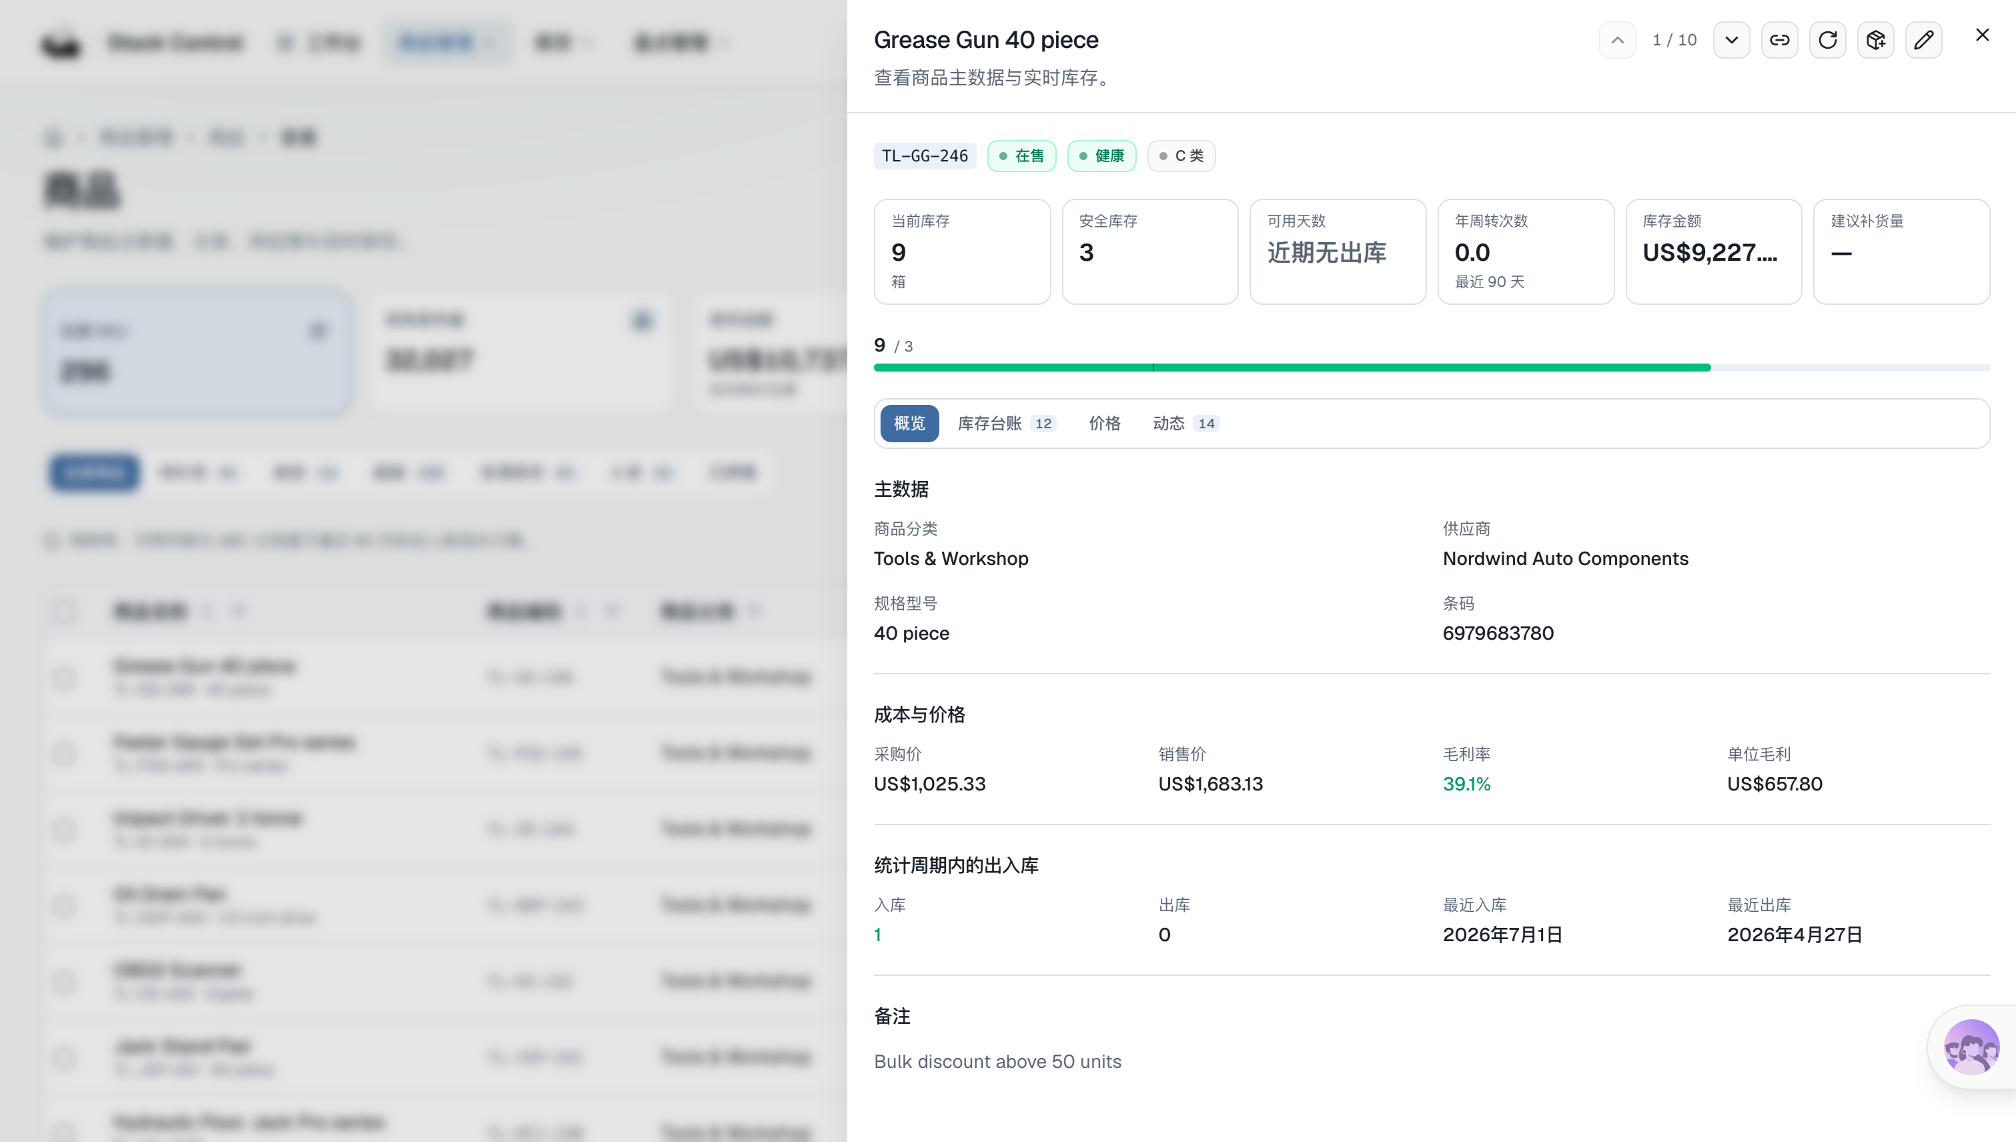Select the 概览 tab
The height and width of the screenshot is (1142, 2016).
pos(909,424)
